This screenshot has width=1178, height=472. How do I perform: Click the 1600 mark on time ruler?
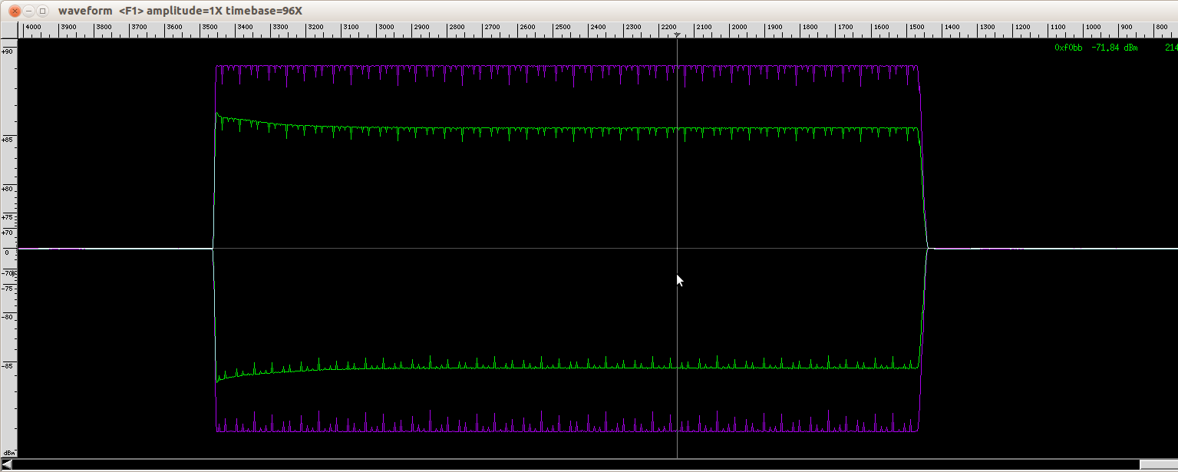[x=880, y=28]
